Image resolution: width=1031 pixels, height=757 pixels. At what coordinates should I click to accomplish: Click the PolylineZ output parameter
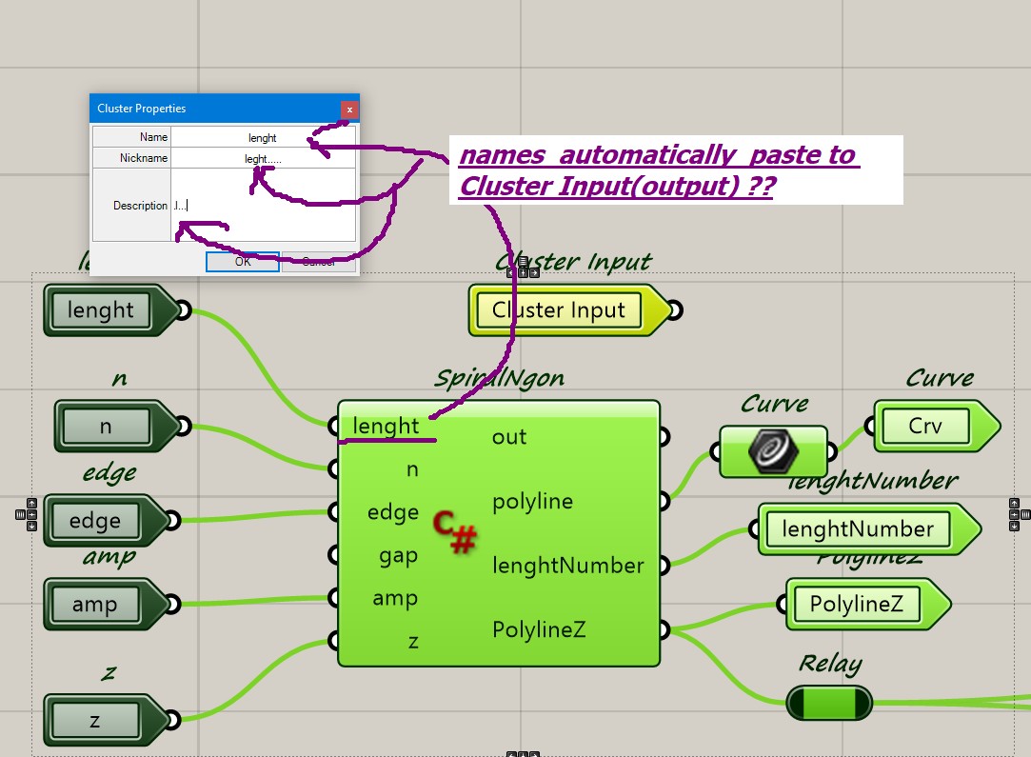click(x=858, y=604)
